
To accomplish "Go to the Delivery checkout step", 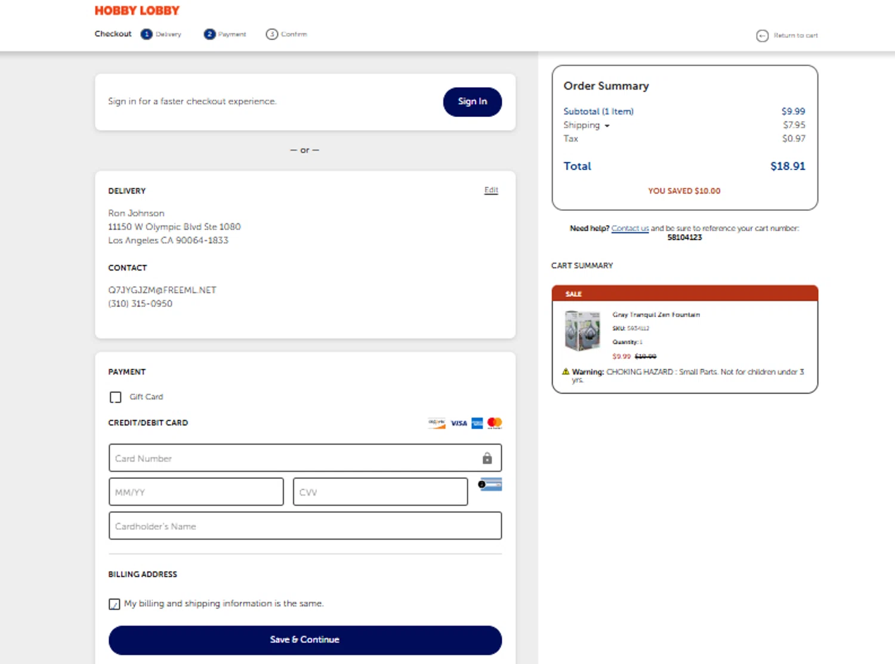I will tap(161, 34).
